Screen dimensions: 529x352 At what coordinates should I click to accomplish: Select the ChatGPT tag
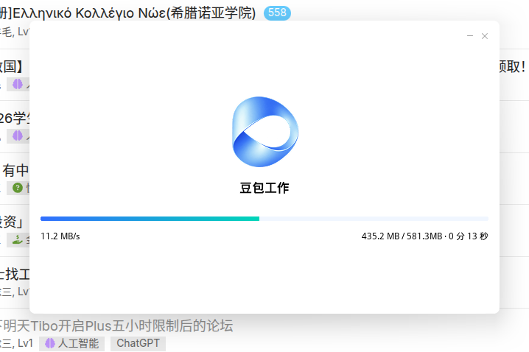138,343
